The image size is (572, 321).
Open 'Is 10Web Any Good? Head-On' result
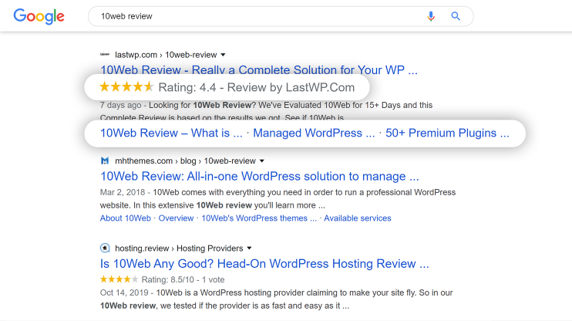[x=264, y=264]
